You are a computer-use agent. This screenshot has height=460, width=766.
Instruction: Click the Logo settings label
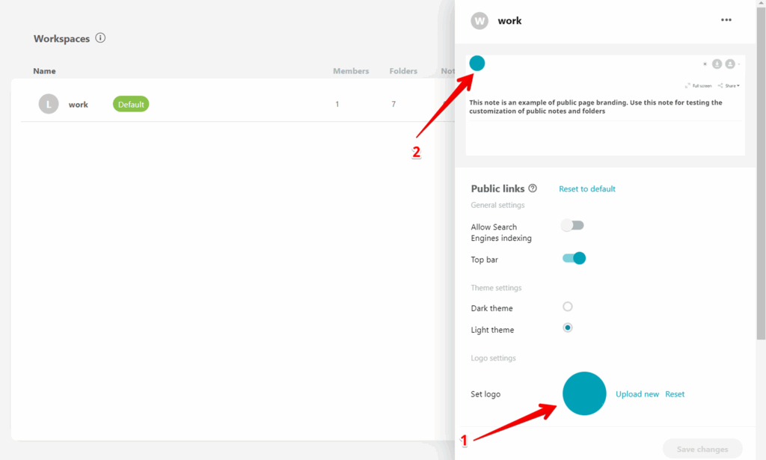coord(493,358)
